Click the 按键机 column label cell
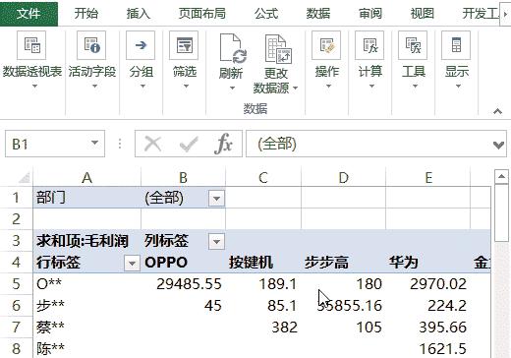The width and height of the screenshot is (511, 358). click(263, 263)
